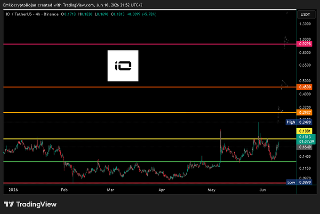
Task: Click the header text with TradingView.com credit
Action: (x=72, y=5)
